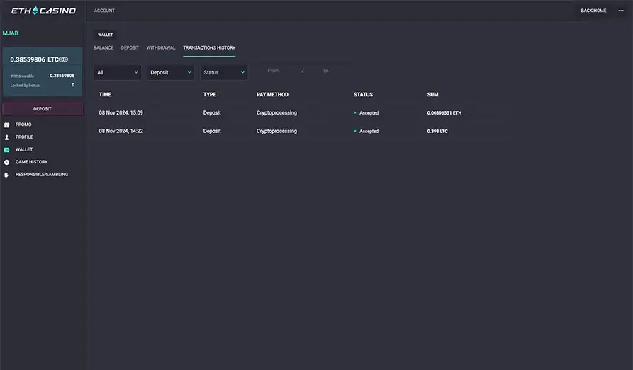Click the PAY METHOD column header
This screenshot has height=370, width=633.
(272, 94)
